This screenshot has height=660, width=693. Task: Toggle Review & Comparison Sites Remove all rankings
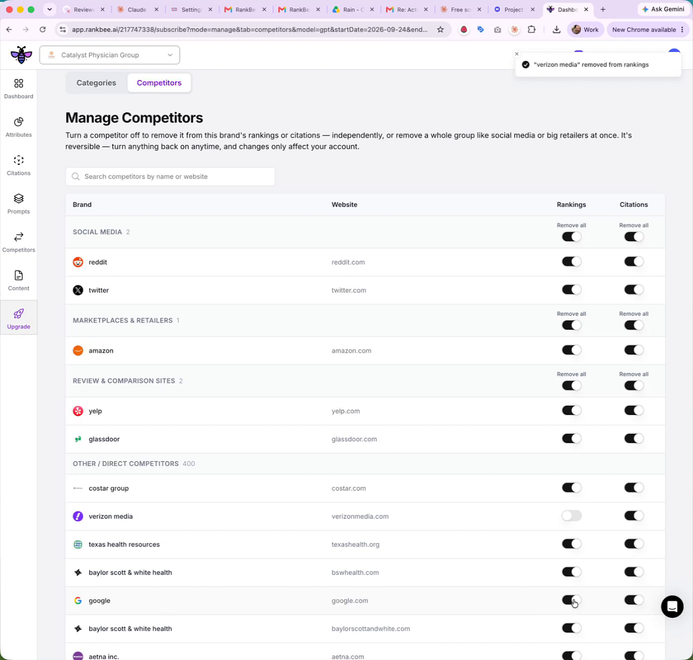(571, 386)
